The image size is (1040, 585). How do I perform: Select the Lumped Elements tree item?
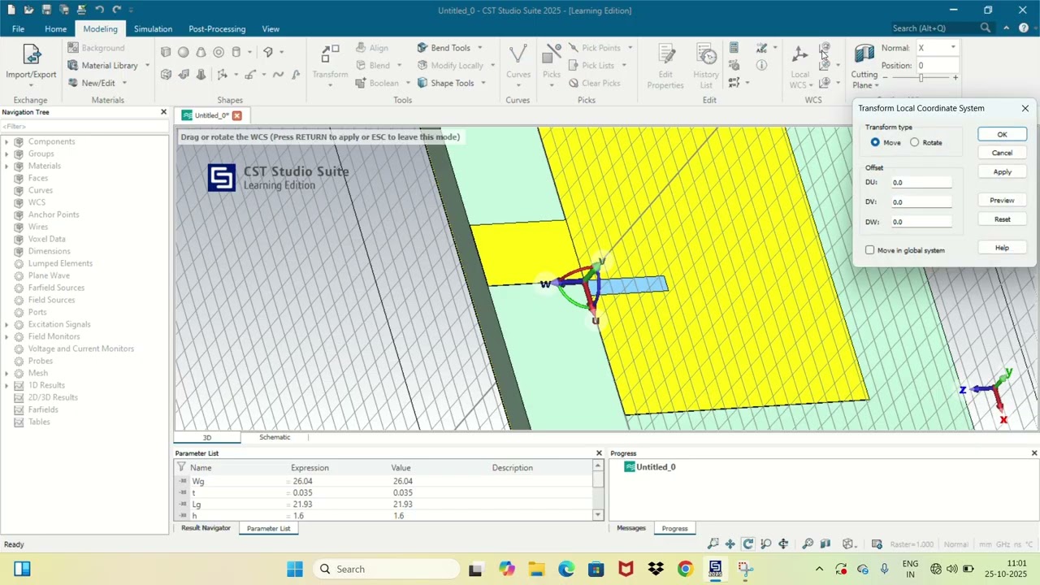(x=60, y=263)
